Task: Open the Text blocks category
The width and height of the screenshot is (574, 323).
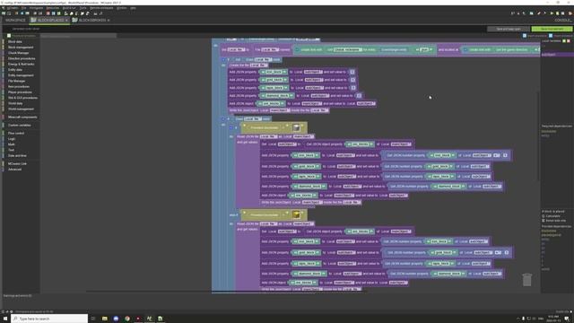Action: 11,150
